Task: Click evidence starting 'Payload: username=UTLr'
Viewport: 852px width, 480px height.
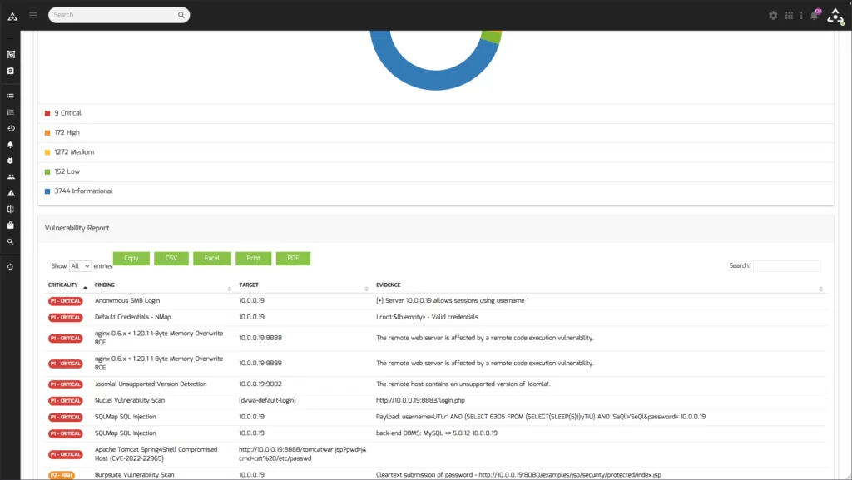Action: [541, 417]
